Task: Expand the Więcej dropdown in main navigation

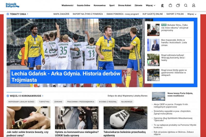Action: [151, 5]
